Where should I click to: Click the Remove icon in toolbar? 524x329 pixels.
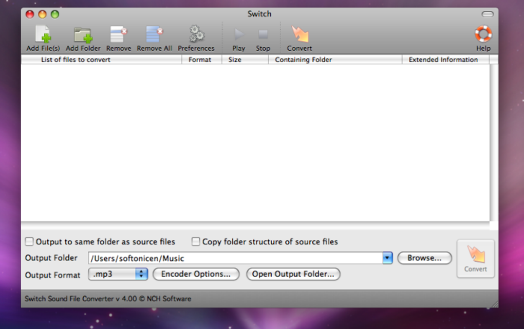119,34
